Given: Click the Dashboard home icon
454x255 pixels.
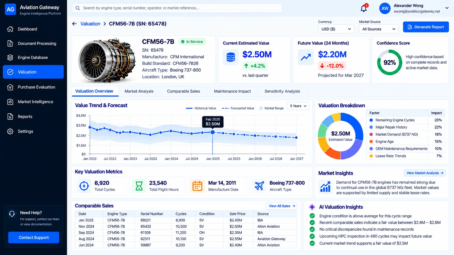Looking at the screenshot, I should (x=10, y=29).
